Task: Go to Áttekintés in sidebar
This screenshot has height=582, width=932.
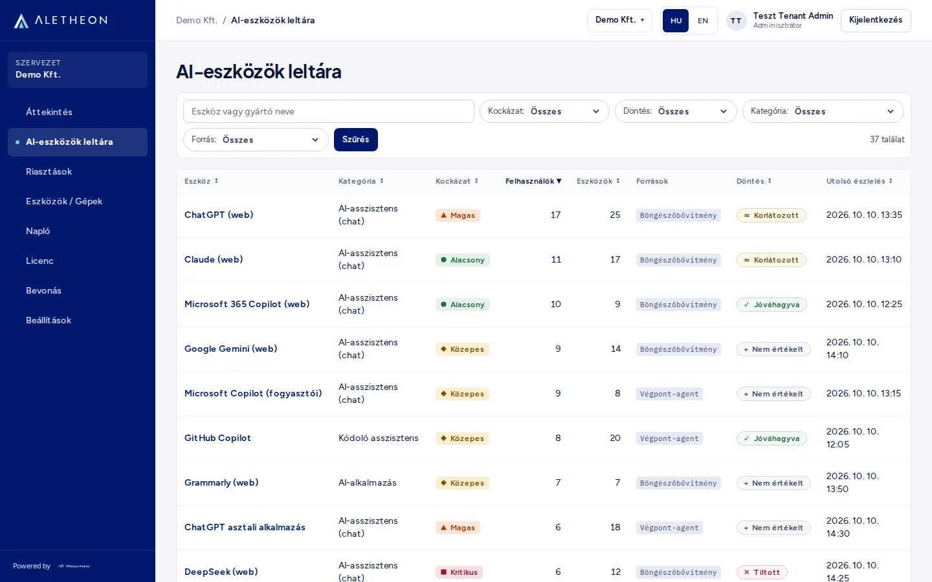Action: click(78, 113)
